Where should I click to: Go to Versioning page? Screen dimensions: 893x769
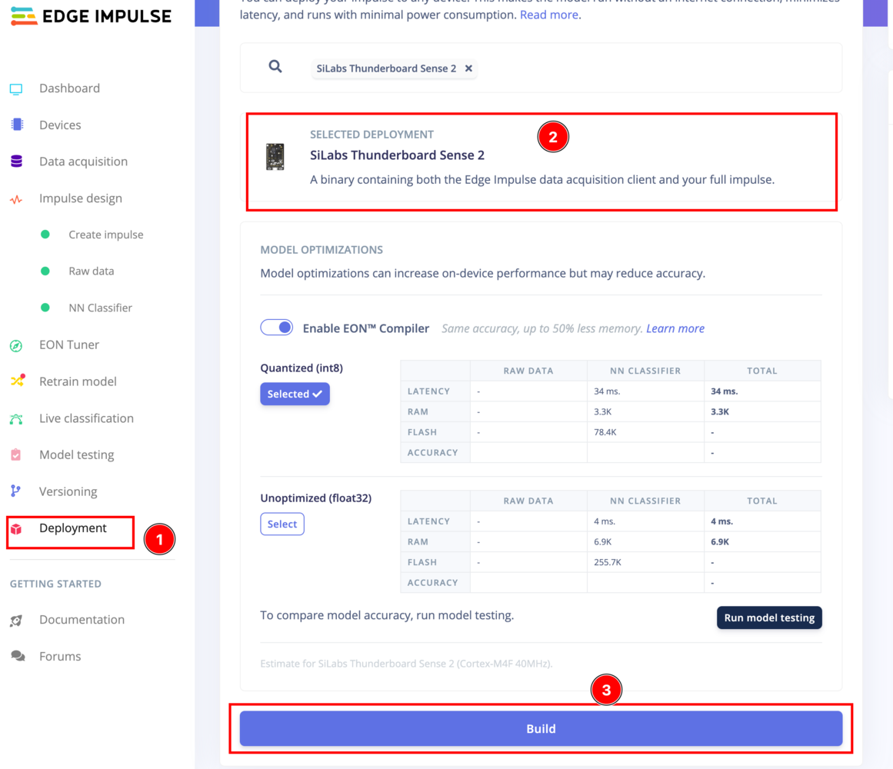(x=68, y=491)
